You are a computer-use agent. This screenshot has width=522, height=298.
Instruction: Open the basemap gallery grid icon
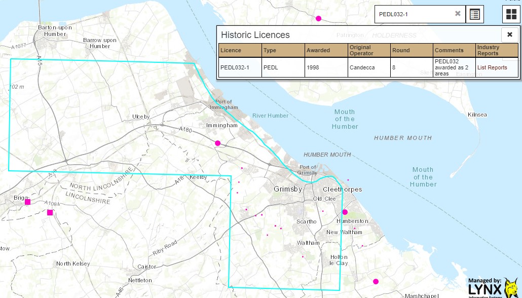(510, 14)
